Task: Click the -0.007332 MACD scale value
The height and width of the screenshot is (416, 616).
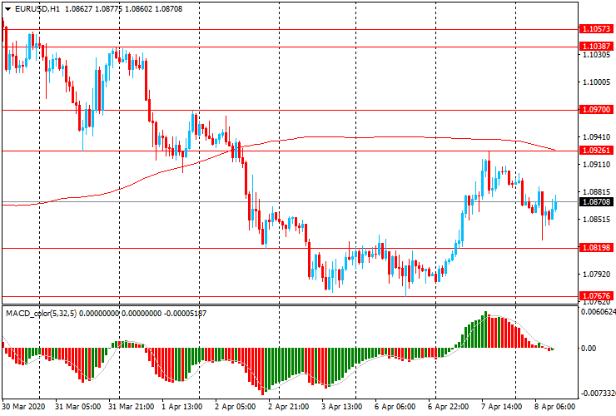Action: [x=598, y=394]
